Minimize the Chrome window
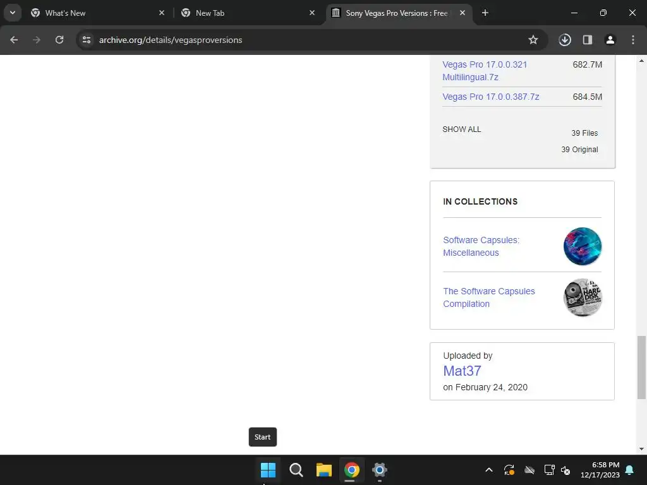Image resolution: width=647 pixels, height=485 pixels. [x=574, y=13]
